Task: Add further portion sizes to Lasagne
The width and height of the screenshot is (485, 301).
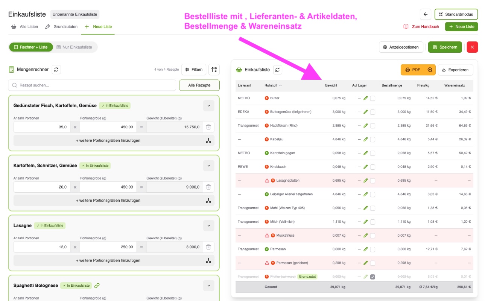Action: (108, 260)
